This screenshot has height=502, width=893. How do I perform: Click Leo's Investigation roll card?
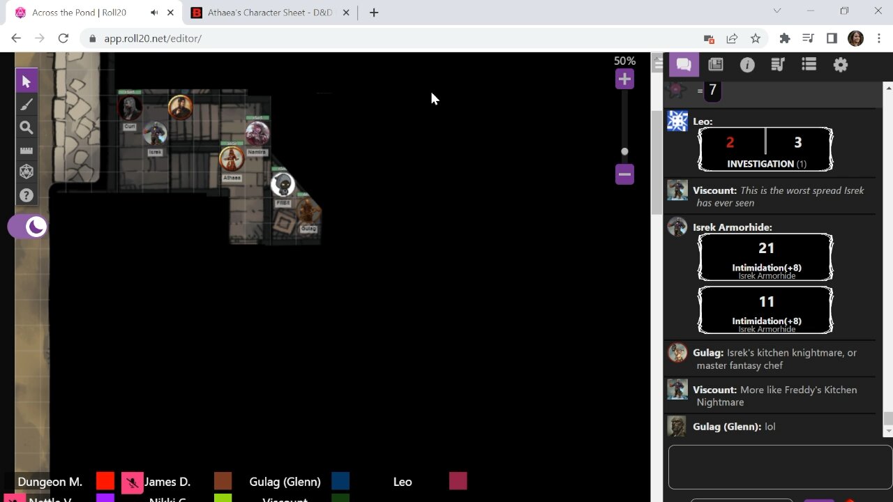[765, 149]
